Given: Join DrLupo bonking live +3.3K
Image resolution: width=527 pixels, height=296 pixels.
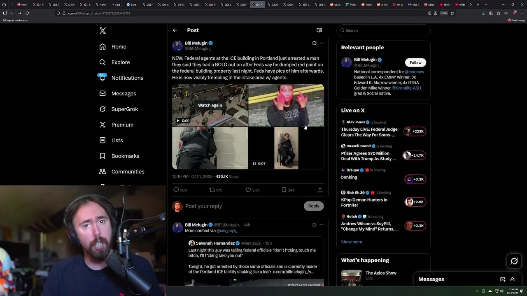Looking at the screenshot, I should (415, 179).
